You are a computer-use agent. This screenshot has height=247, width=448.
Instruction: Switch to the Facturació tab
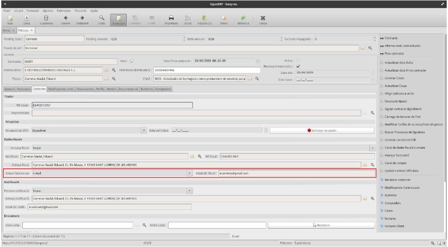pos(24,89)
